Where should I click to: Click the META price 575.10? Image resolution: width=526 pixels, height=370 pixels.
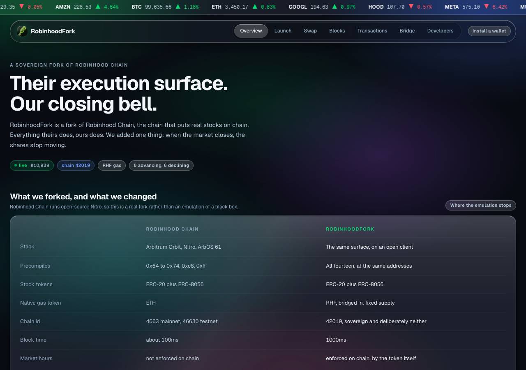[471, 7]
